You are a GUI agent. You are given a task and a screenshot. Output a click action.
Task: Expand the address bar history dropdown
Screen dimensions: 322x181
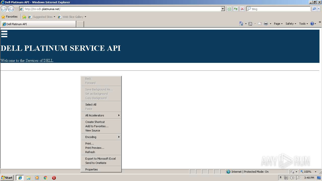pos(223,9)
